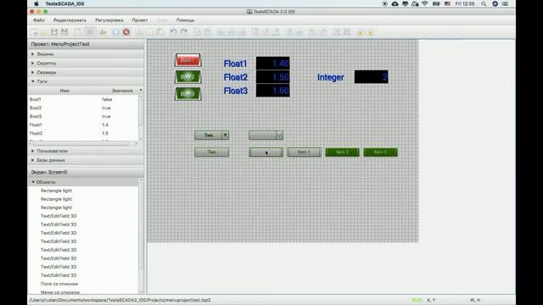Open the macOS Notification Center icon
This screenshot has width=543, height=305.
pyautogui.click(x=505, y=3)
